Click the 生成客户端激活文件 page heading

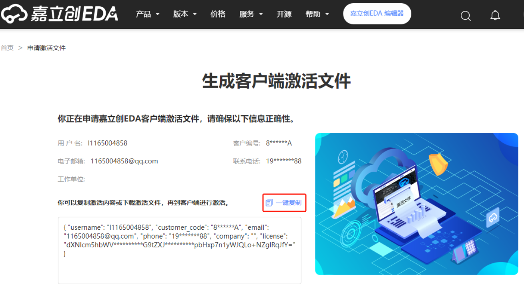277,81
